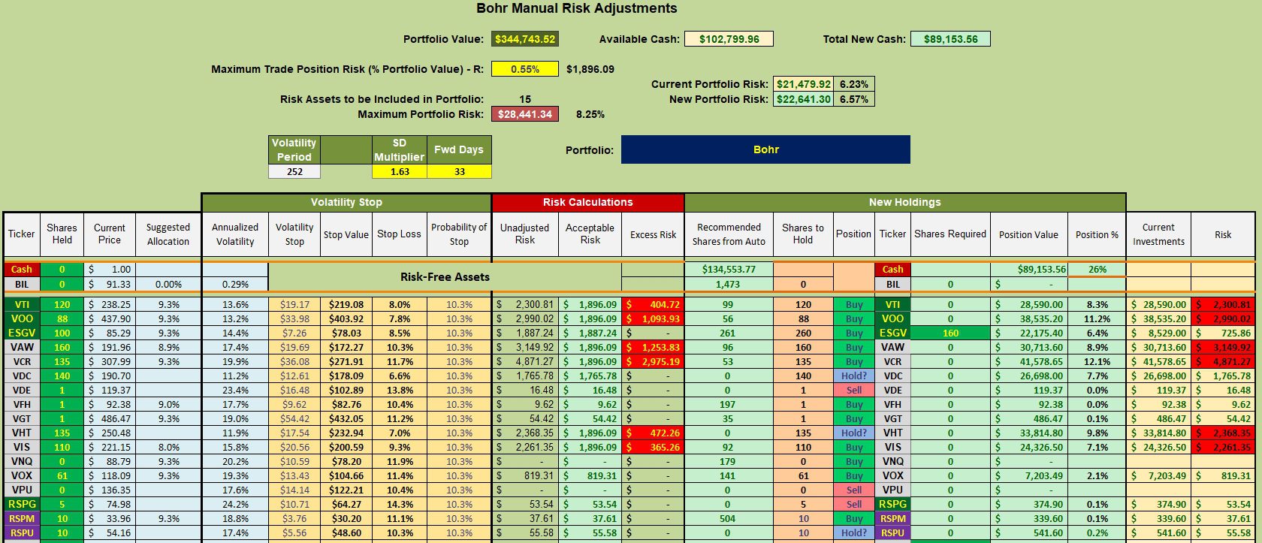Image resolution: width=1262 pixels, height=543 pixels.
Task: Select VIS excess risk 365.26 cell
Action: (653, 447)
